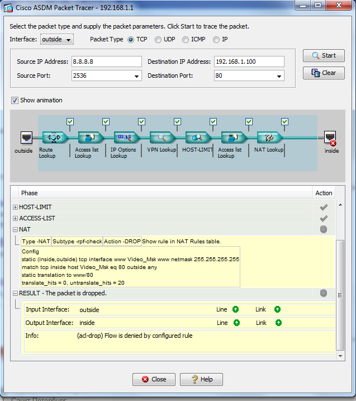The width and height of the screenshot is (356, 401).
Task: Expand the ACCESS-LIST phase row
Action: click(x=15, y=219)
